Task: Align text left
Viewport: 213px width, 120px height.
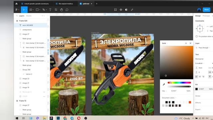Action: [x=196, y=77]
